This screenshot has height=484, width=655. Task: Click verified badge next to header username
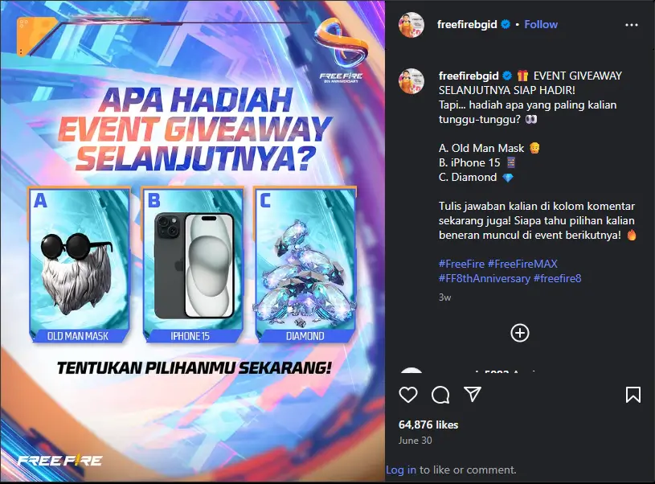[506, 24]
